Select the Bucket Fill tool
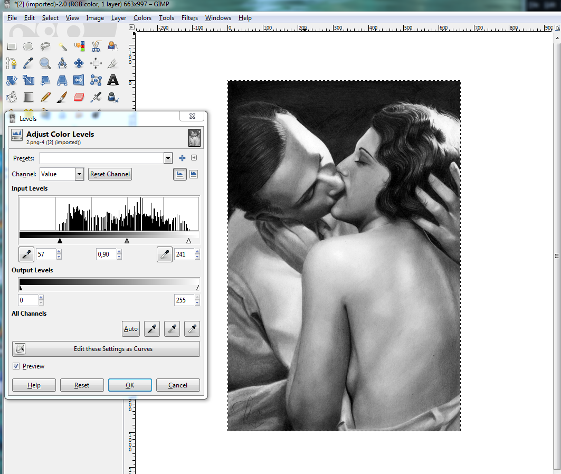The height and width of the screenshot is (474, 561). (x=12, y=97)
